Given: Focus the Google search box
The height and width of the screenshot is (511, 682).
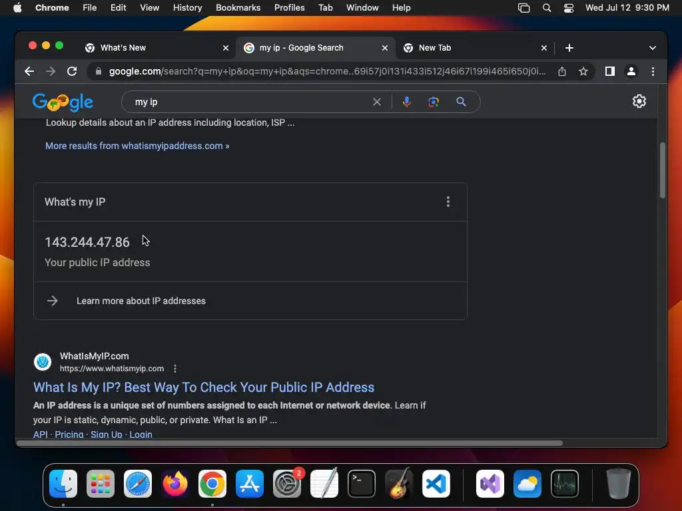Looking at the screenshot, I should 252,102.
